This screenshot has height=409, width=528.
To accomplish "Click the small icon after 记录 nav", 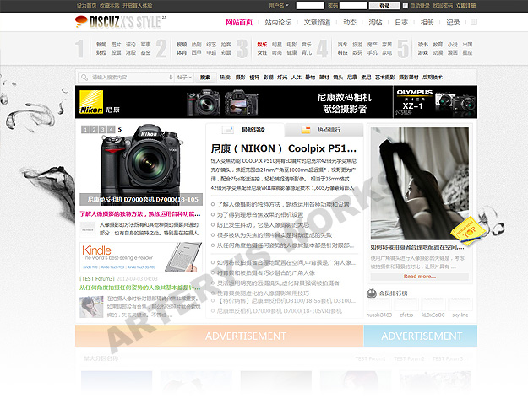I will [473, 23].
